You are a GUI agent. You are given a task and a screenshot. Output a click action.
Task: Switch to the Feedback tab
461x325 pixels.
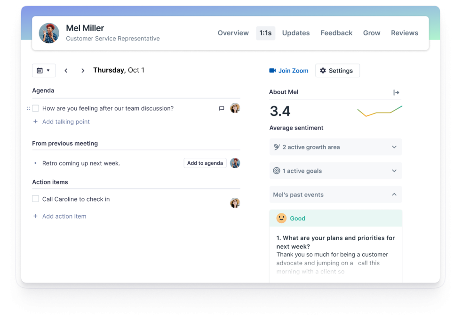click(x=336, y=33)
